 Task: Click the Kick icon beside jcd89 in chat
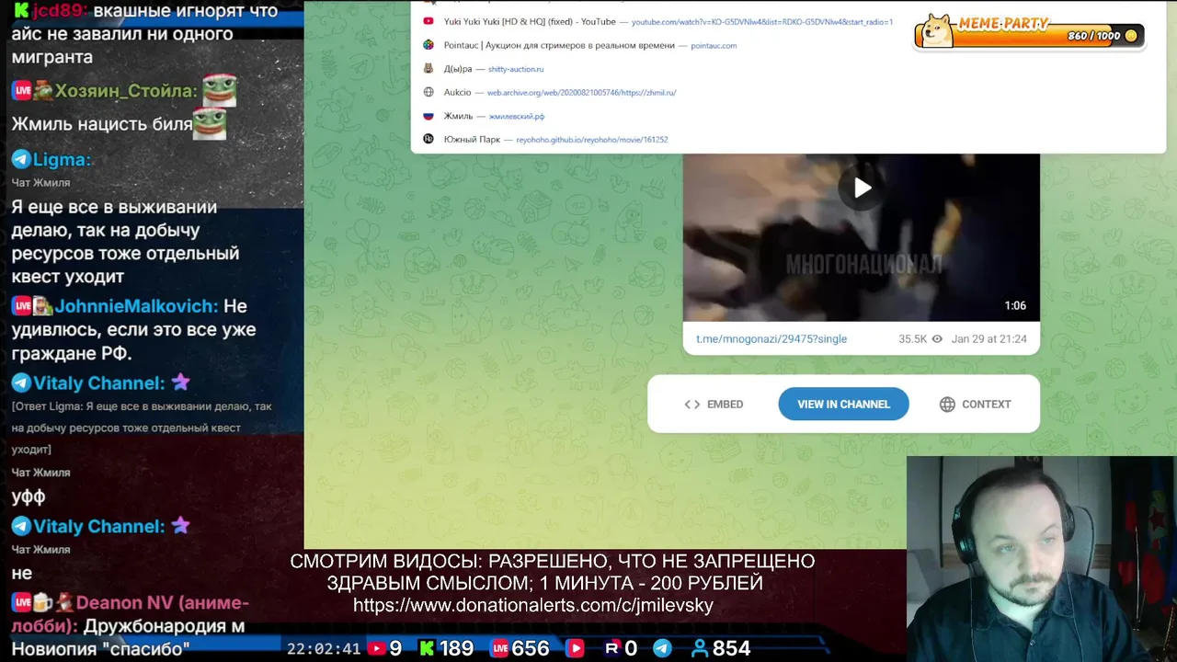[21, 11]
